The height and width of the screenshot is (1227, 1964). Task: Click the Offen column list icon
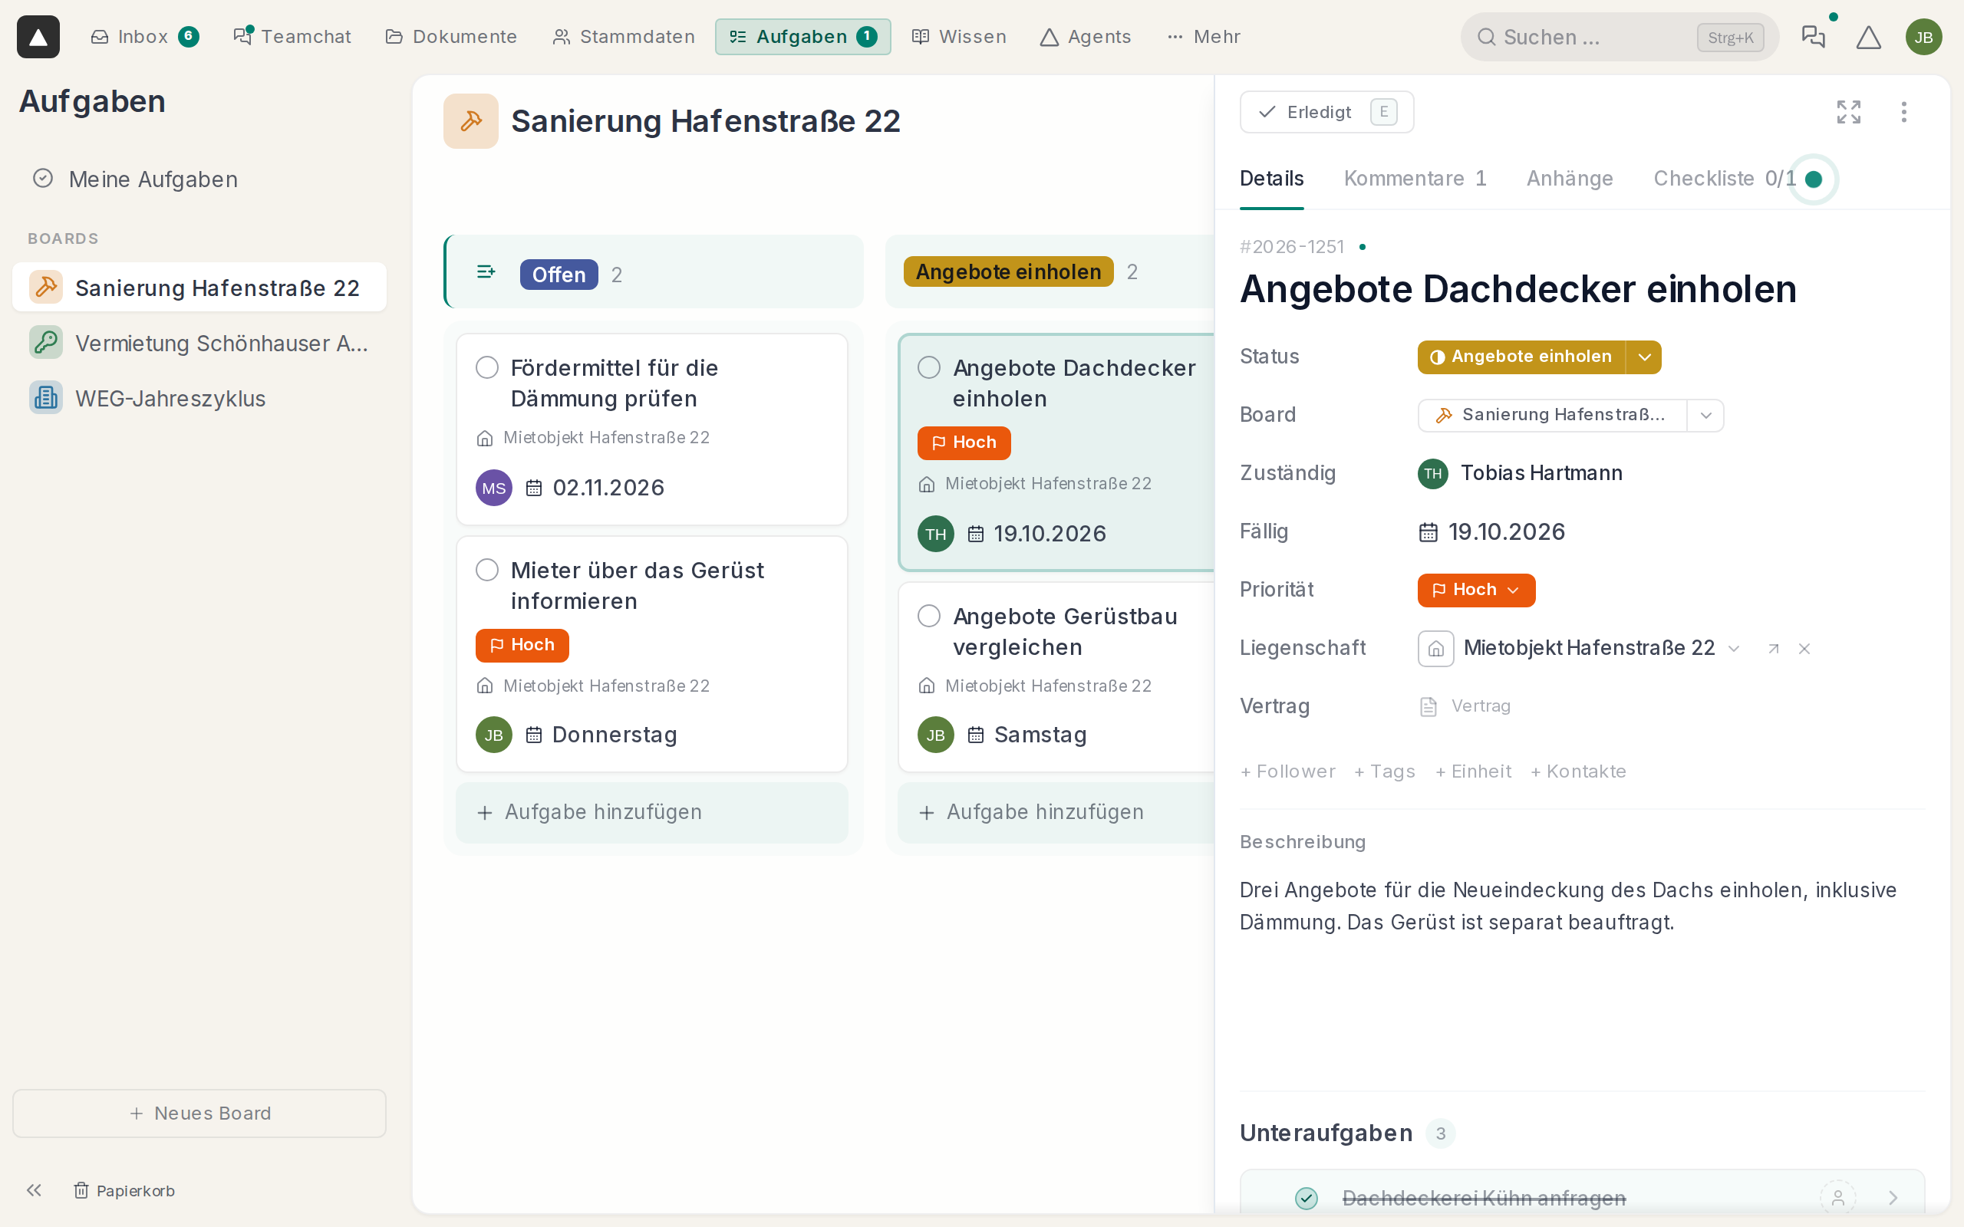(486, 271)
